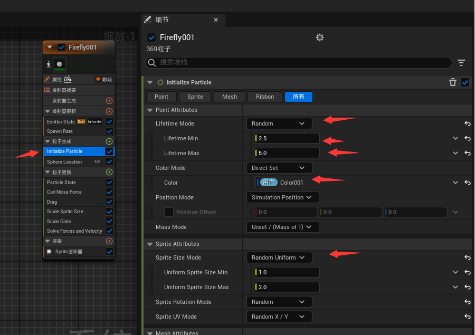The height and width of the screenshot is (335, 475).
Task: Reset Color value to default
Action: point(468,183)
